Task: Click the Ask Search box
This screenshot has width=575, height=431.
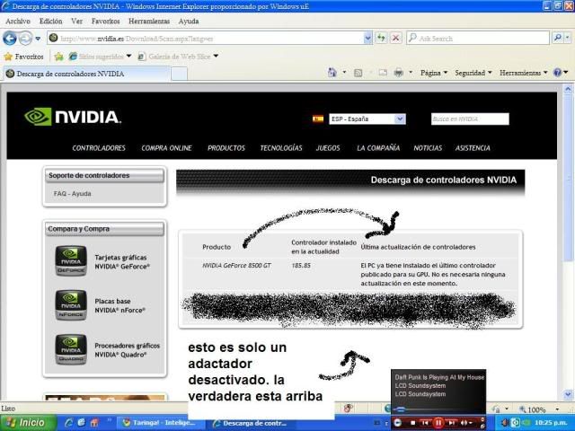Action: [x=478, y=38]
